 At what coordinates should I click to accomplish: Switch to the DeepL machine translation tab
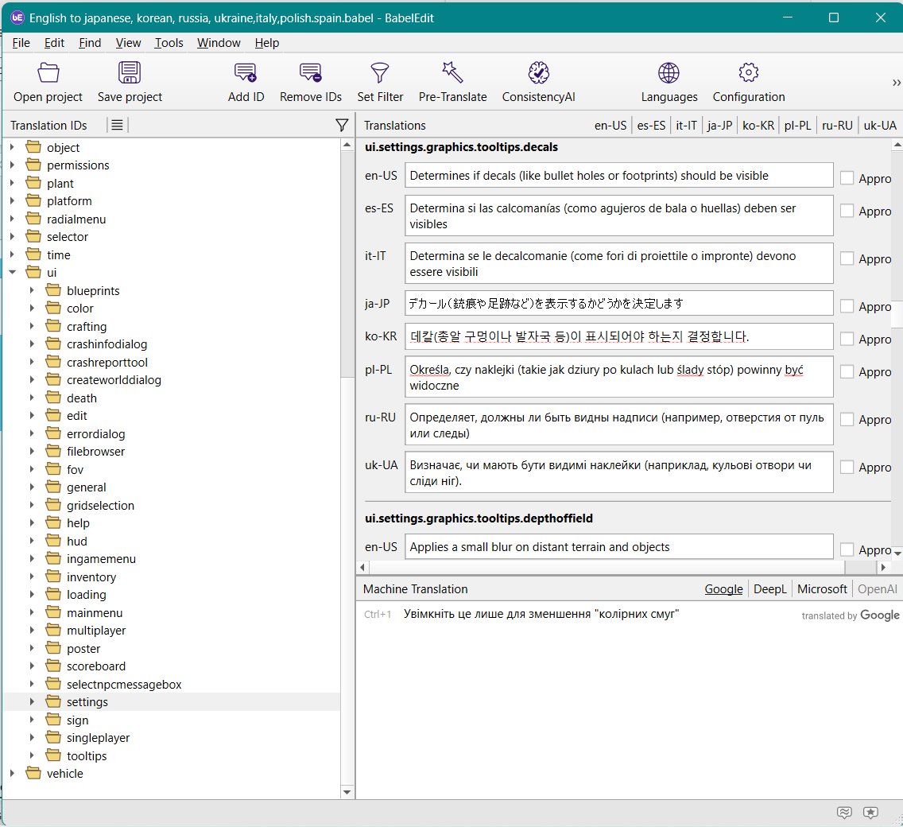769,589
